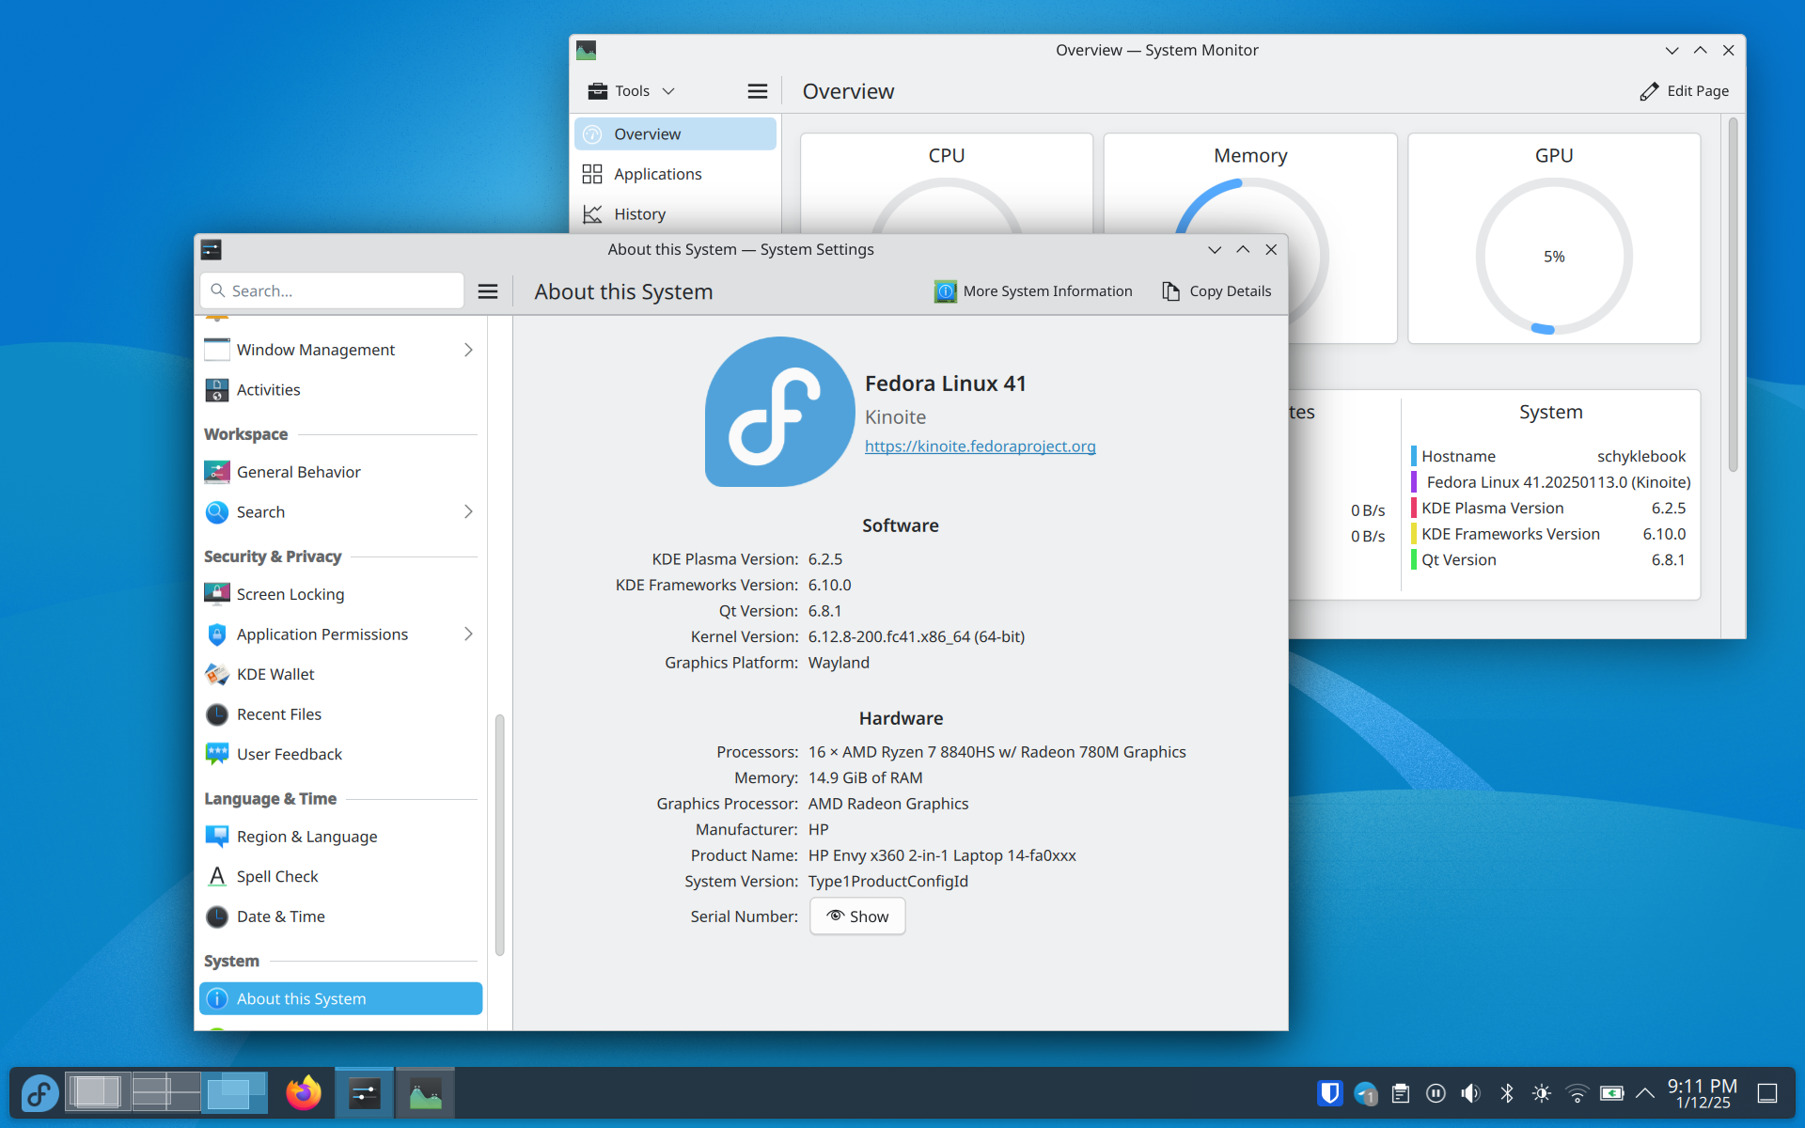Screen dimensions: 1805x1128
Task: Click HP Envy x360 product name text
Action: pyautogui.click(x=942, y=855)
